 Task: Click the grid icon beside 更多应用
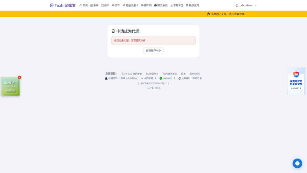pos(187,5)
